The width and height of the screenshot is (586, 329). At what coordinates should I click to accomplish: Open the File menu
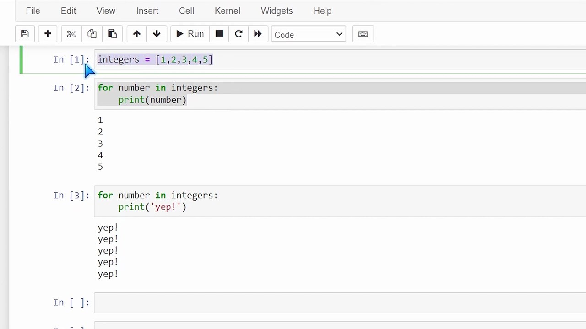coord(33,11)
